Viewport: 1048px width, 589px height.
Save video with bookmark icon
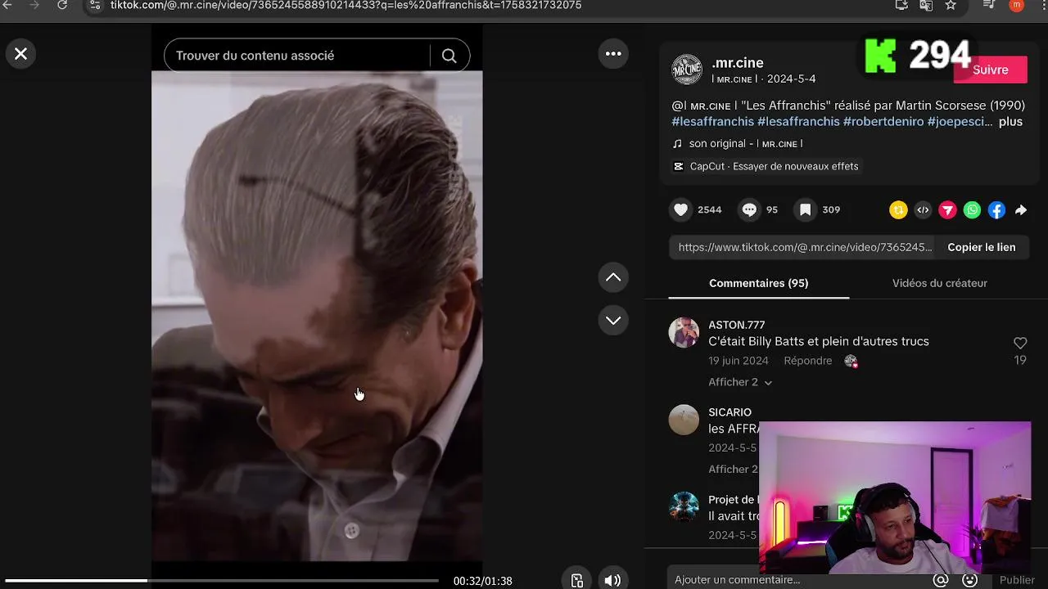[x=806, y=210]
